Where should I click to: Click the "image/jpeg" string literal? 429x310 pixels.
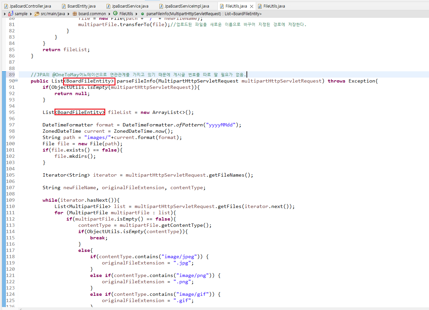[x=179, y=257]
